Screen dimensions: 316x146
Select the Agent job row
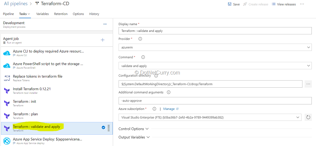point(57,40)
